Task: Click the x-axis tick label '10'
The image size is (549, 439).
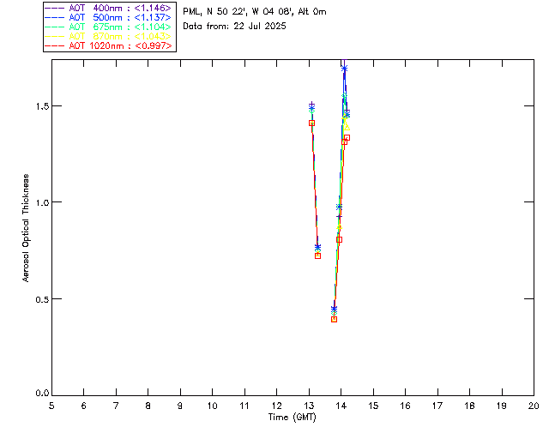Action: click(x=212, y=406)
